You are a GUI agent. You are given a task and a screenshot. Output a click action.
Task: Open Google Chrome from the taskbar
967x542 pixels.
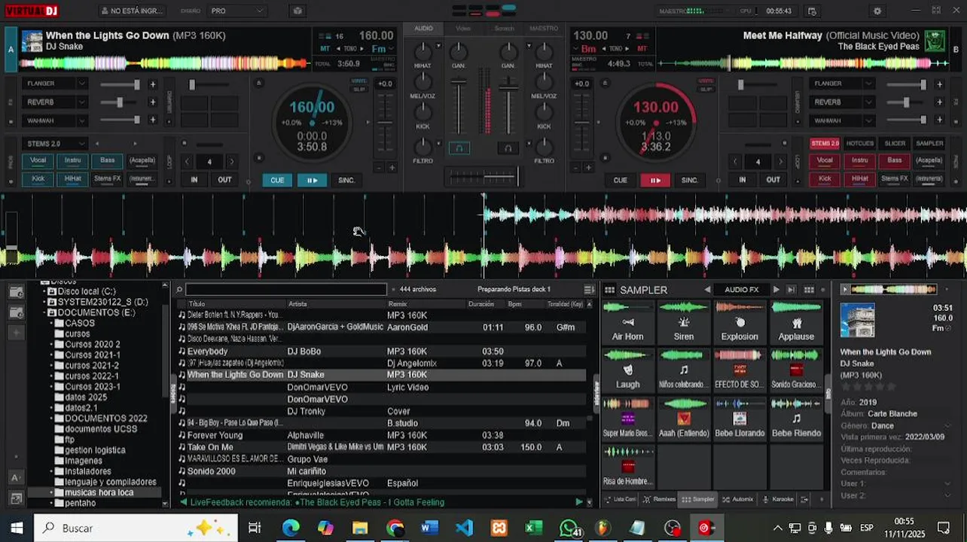395,528
